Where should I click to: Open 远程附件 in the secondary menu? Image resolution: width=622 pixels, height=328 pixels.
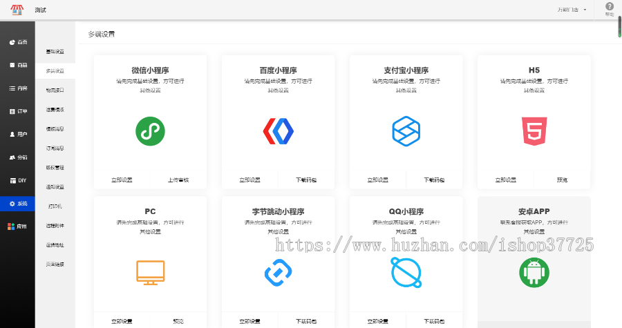point(55,226)
